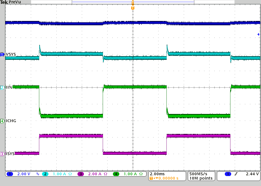Select the Channel 2 badge showing 1.00 A
261x186 pixels.
[x=45, y=174]
